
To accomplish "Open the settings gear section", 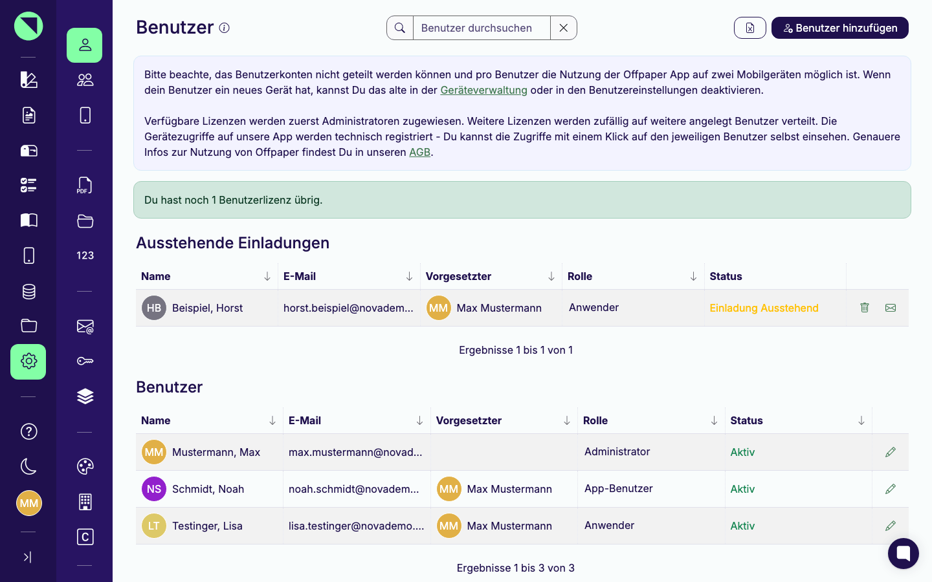I will (x=28, y=361).
